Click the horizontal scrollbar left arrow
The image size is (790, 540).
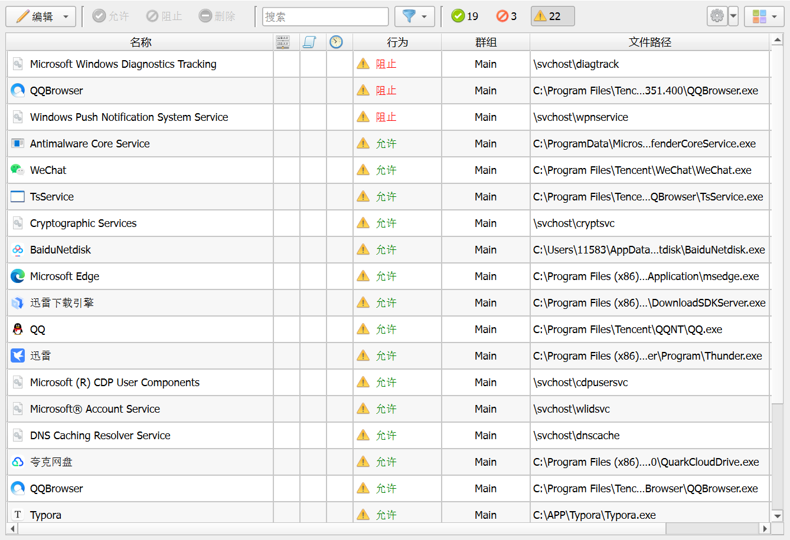pos(12,529)
